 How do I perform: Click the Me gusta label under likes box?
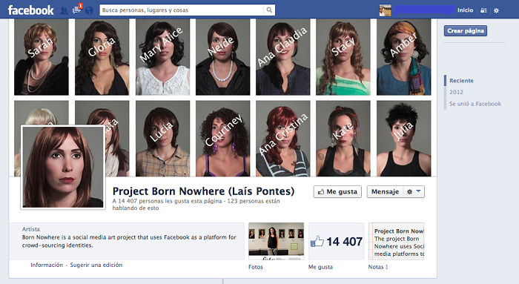click(x=320, y=267)
